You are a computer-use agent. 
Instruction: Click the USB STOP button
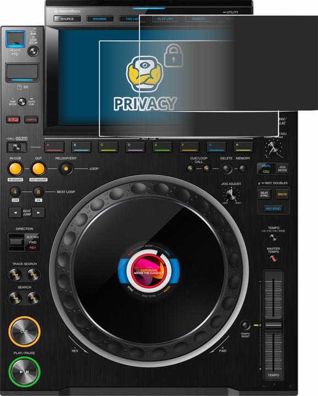[33, 51]
